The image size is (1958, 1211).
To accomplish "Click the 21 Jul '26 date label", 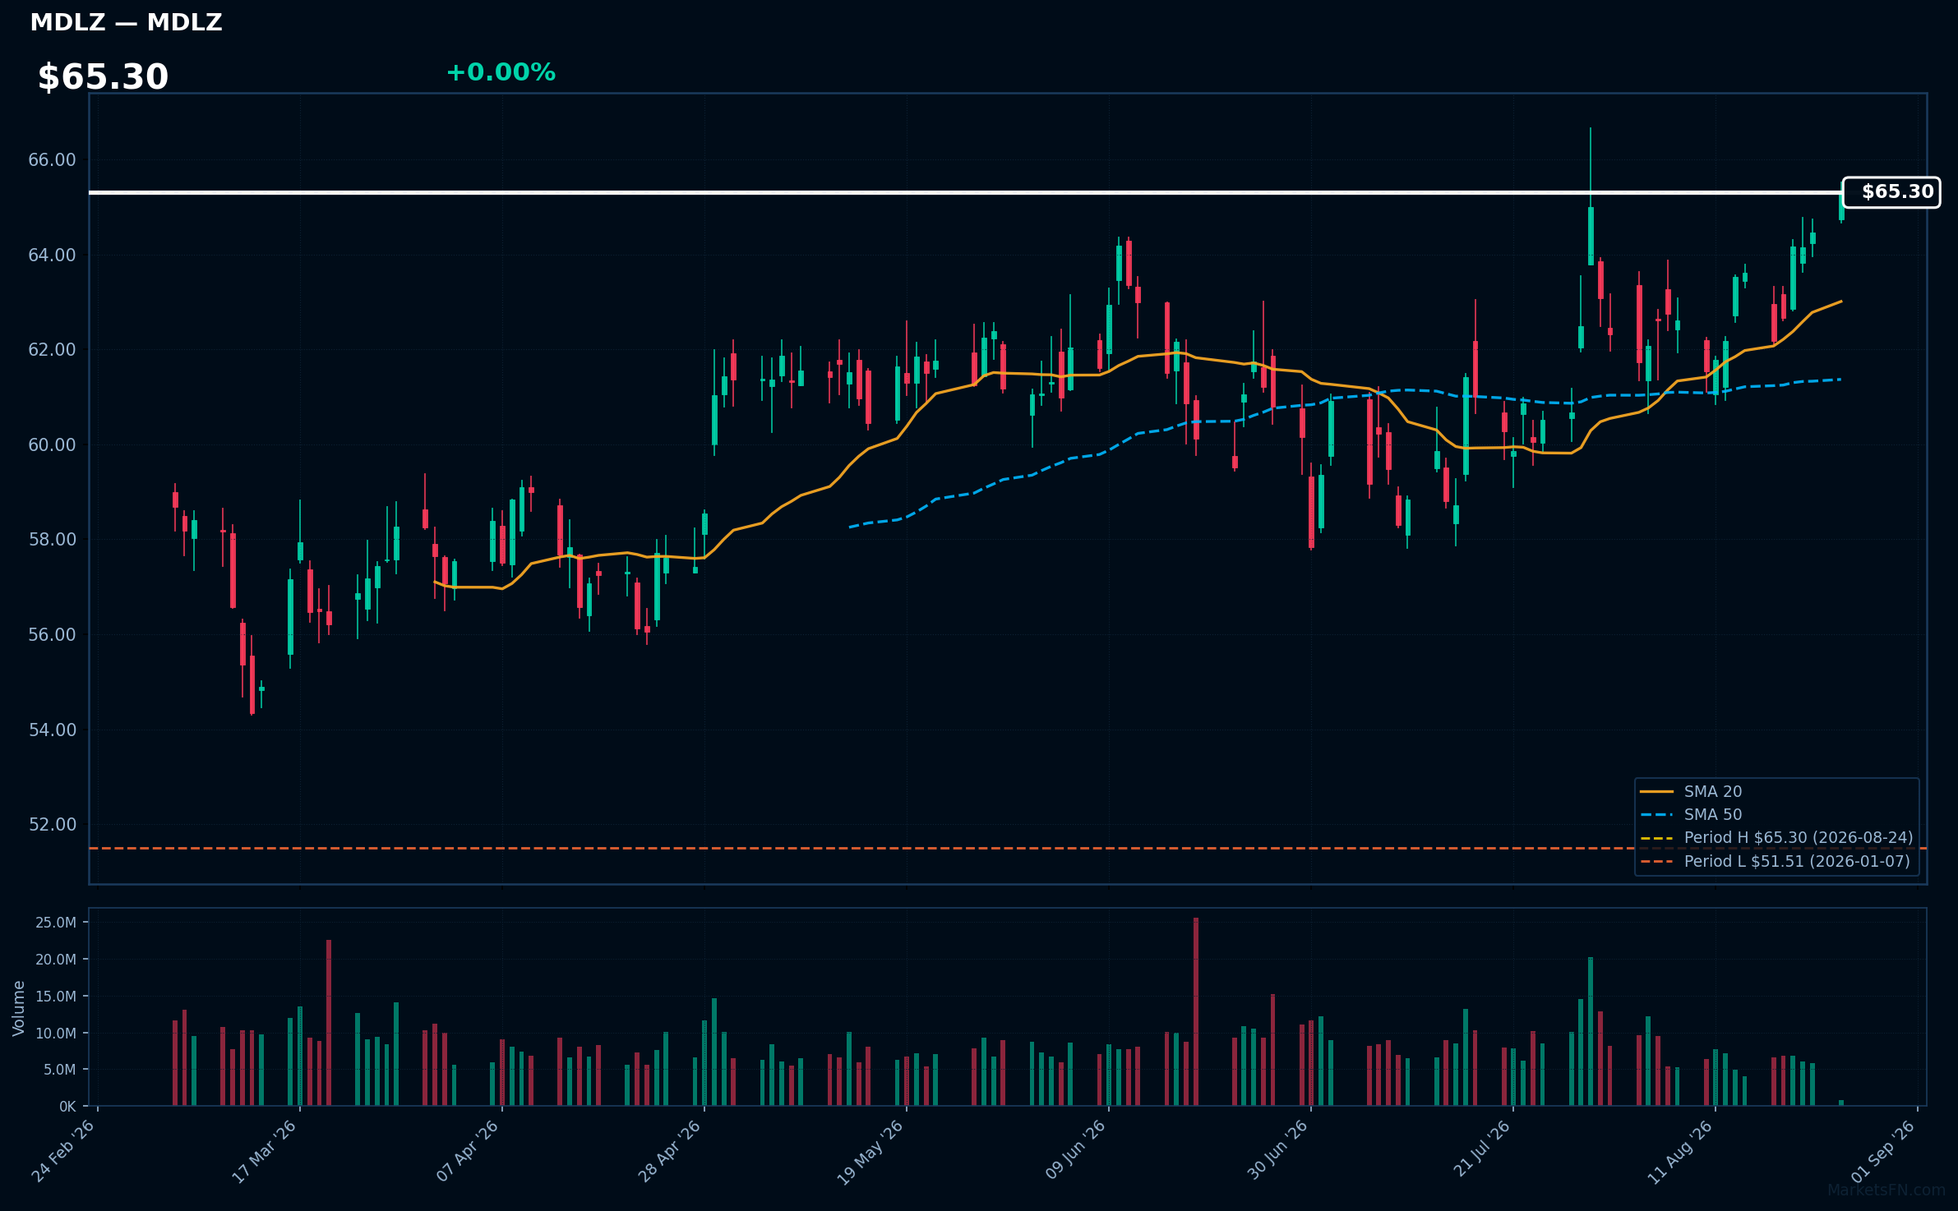I will point(1481,1149).
